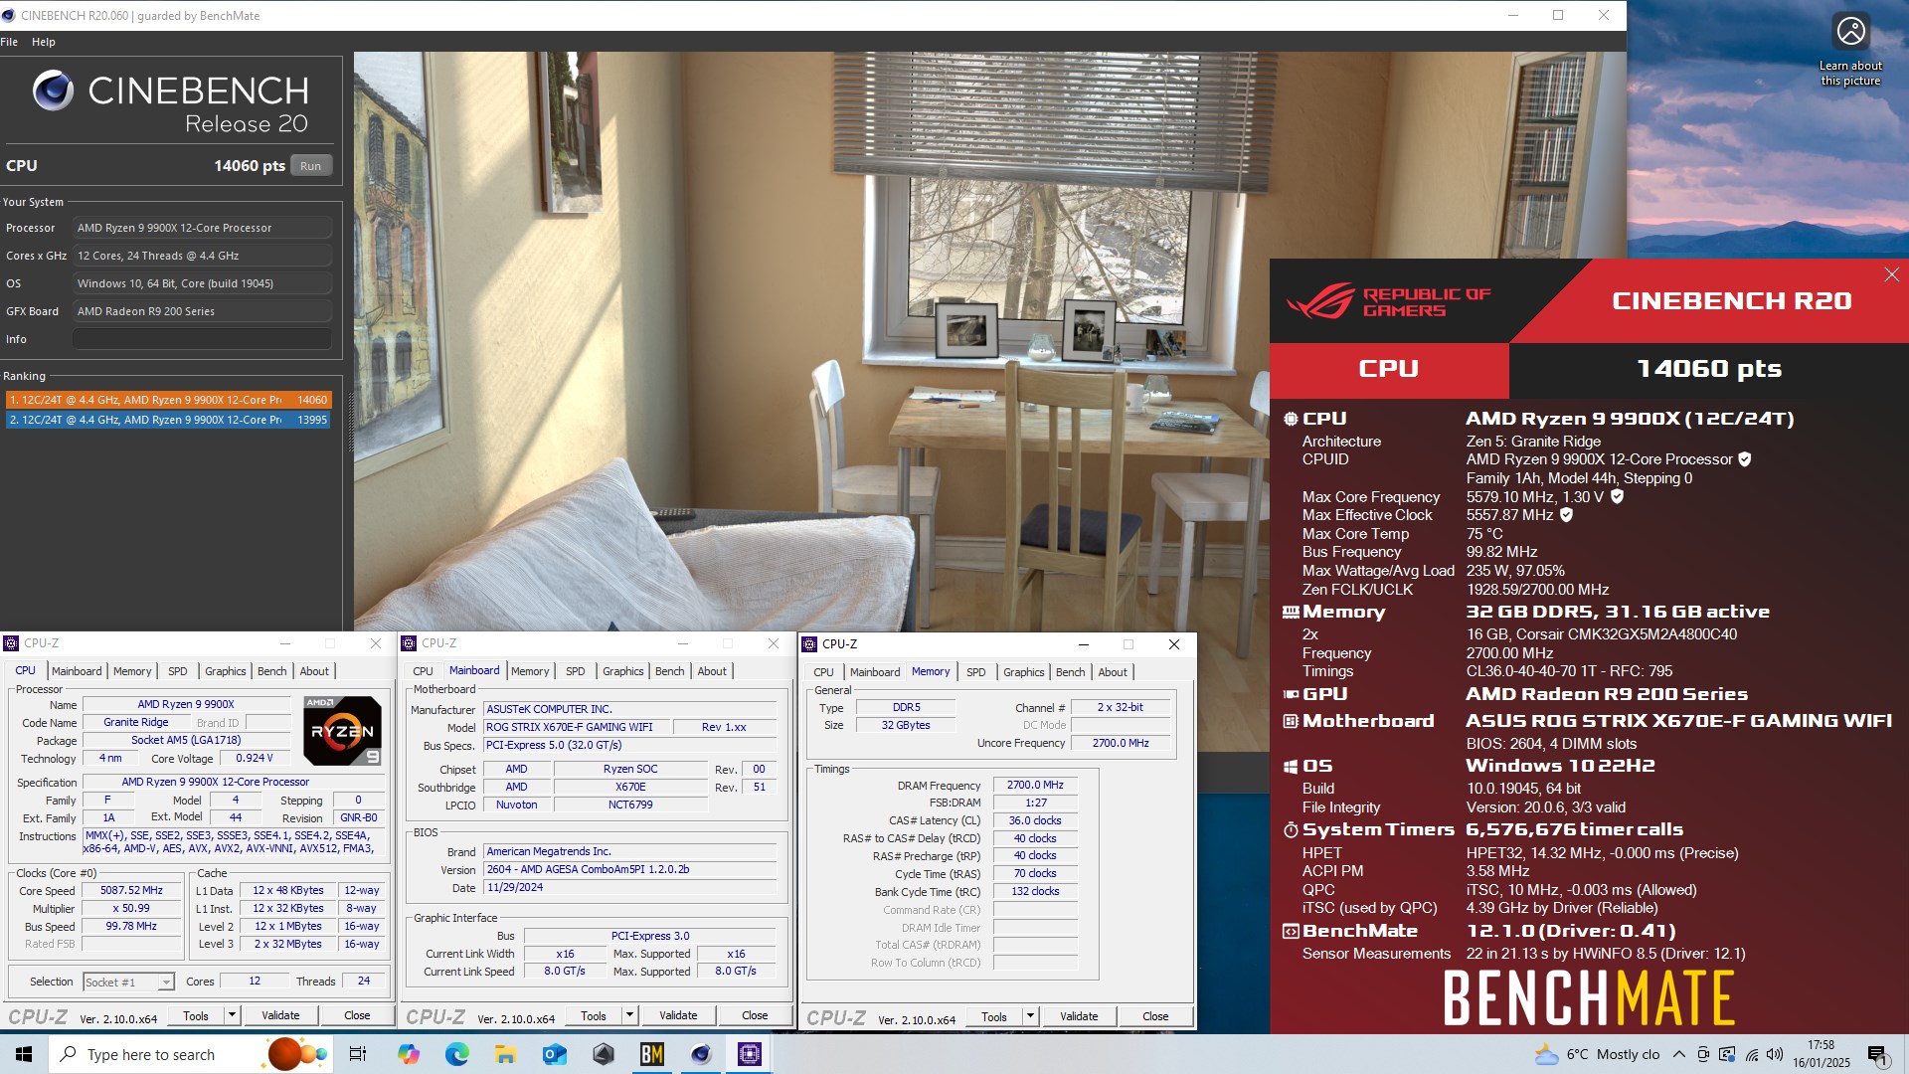1909x1074 pixels.
Task: Switch to BenchMate via its BM taskbar icon
Action: point(652,1054)
